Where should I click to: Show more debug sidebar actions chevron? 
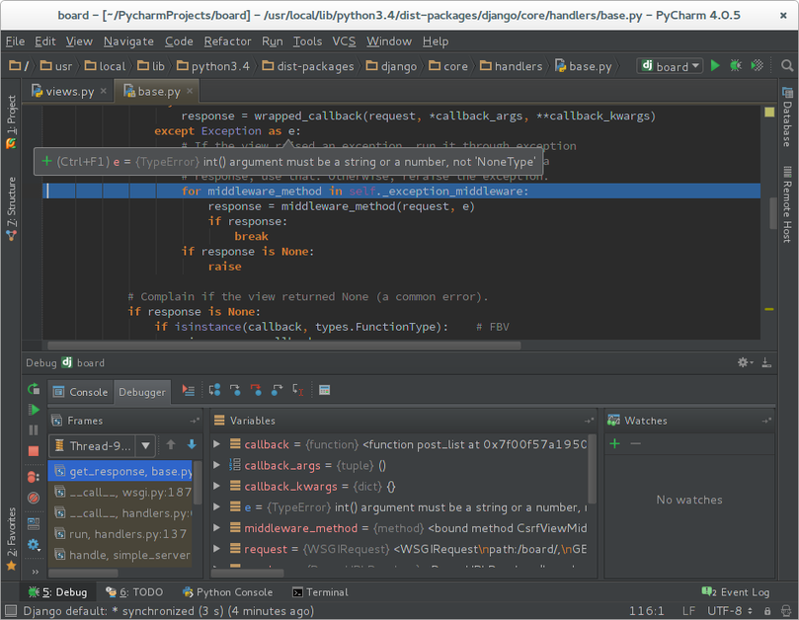click(36, 572)
